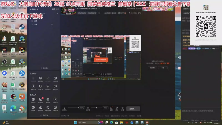Click the 录制 record icon
The width and height of the screenshot is (222, 125).
117,108
